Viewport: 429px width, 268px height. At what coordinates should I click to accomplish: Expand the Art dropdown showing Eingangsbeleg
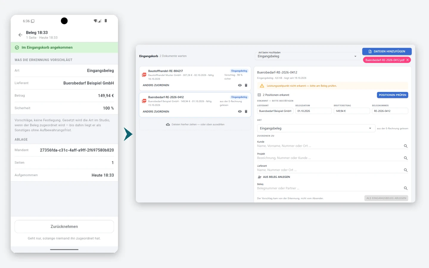click(316, 128)
